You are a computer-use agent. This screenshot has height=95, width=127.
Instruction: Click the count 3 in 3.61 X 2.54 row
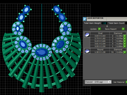point(112,44)
